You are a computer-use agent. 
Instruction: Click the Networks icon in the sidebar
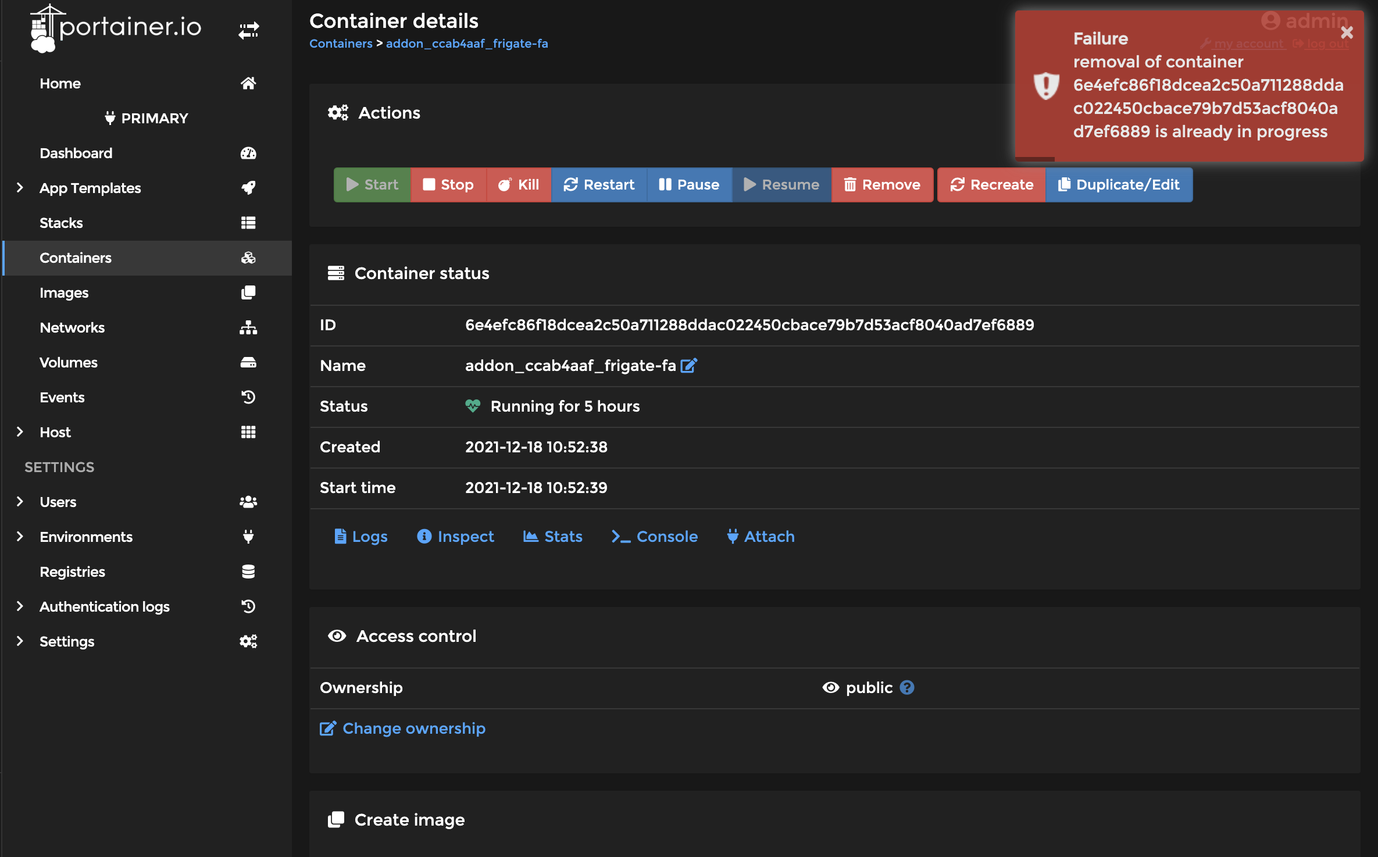[248, 327]
